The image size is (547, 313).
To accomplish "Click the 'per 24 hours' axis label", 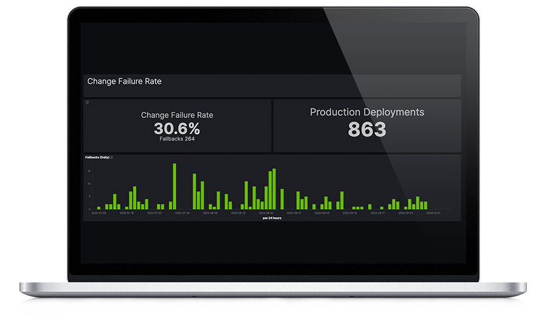I will [x=272, y=218].
